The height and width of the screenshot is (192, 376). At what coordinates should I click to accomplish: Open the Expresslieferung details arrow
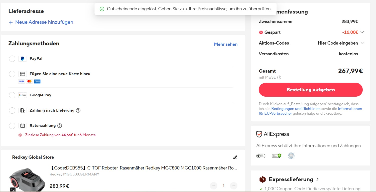318,179
